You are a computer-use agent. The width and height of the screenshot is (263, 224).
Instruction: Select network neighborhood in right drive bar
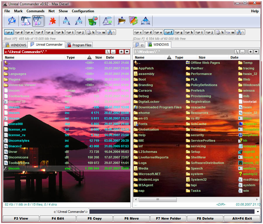[x=240, y=32]
